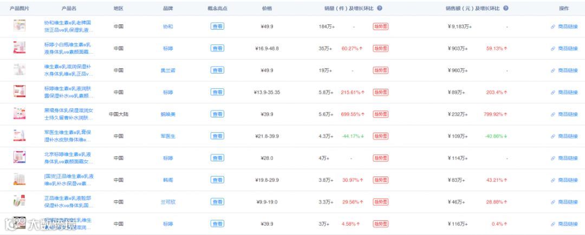Click 查看 button in 协和 row
This screenshot has height=235, width=585.
pos(218,27)
